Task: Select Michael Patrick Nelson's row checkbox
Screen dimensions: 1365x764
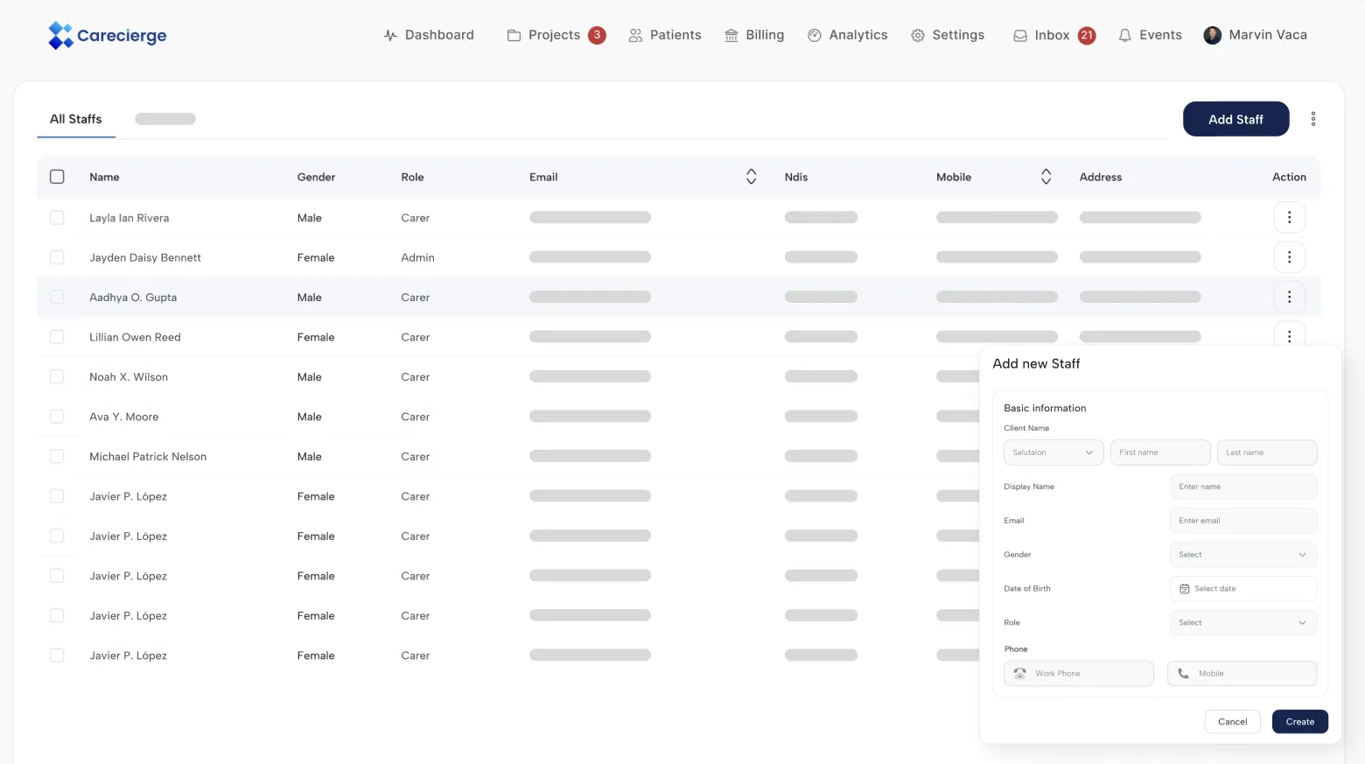Action: point(57,456)
